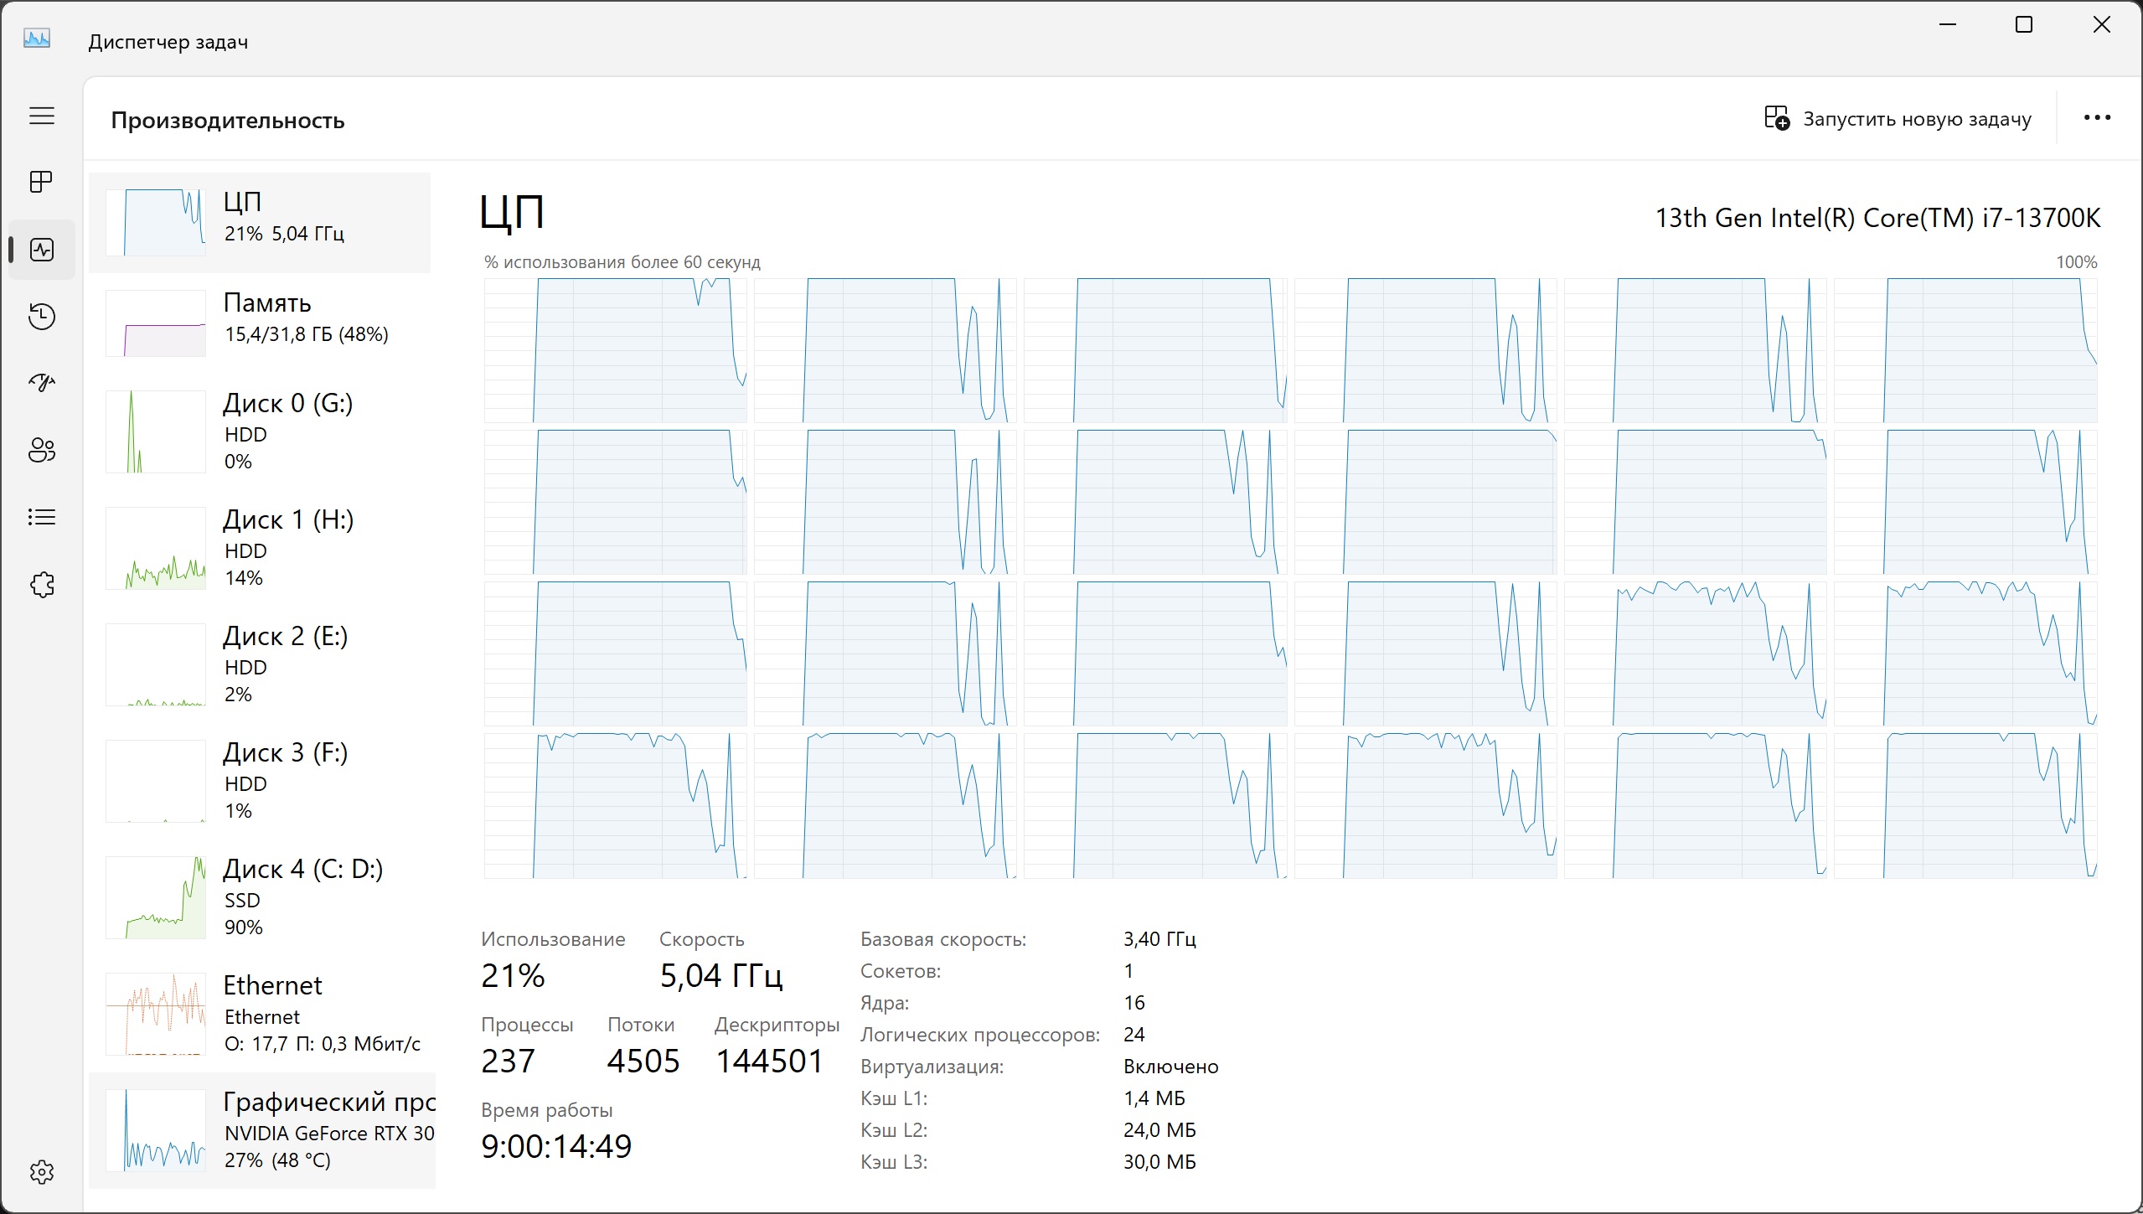Select the ЦП item in performance list
The width and height of the screenshot is (2143, 1214).
coord(260,223)
